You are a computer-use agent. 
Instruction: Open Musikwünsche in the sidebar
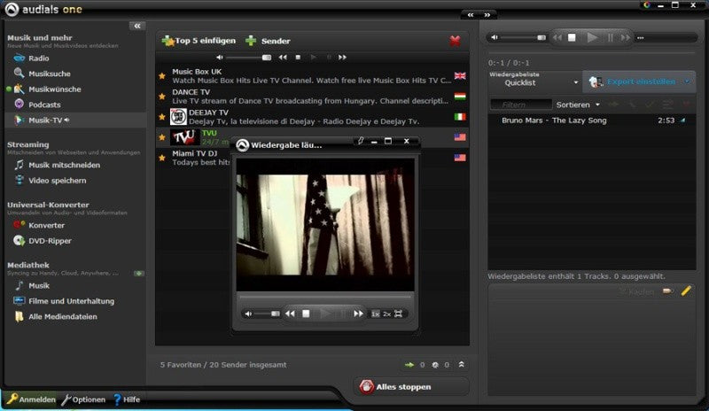[x=54, y=89]
